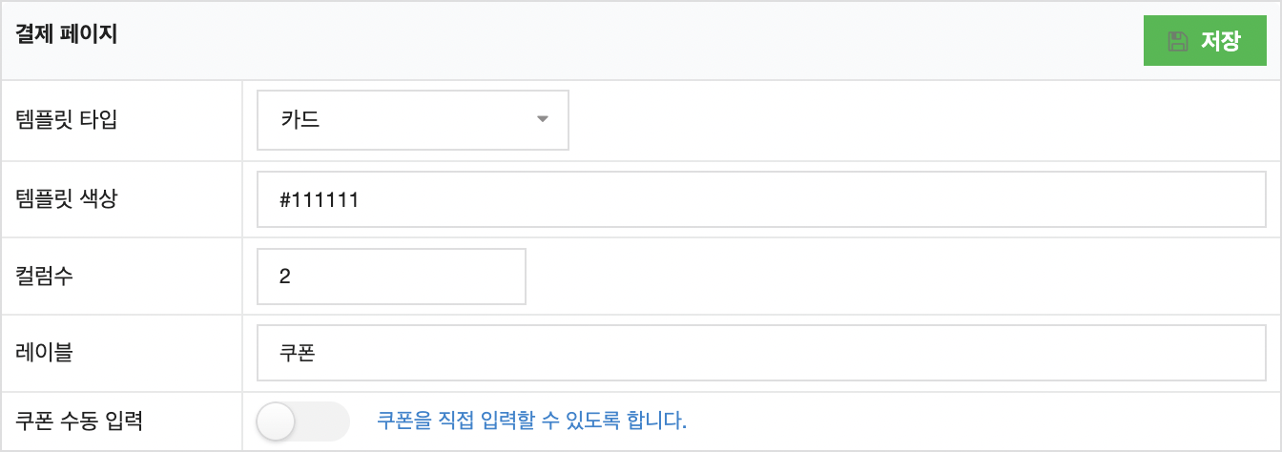The width and height of the screenshot is (1282, 452).
Task: Click the white knob of coupon toggle
Action: coord(278,421)
